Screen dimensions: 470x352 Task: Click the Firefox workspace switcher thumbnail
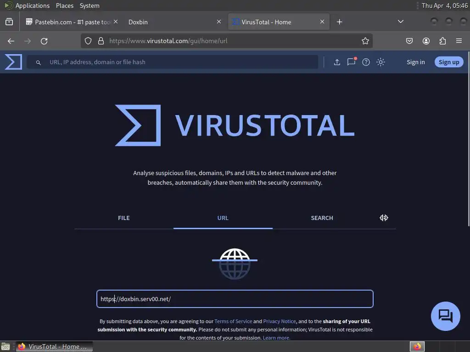click(417, 346)
